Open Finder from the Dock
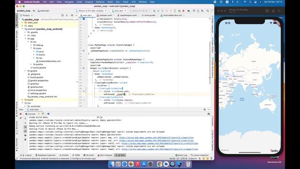This screenshot has height=169, width=300. (x=112, y=164)
